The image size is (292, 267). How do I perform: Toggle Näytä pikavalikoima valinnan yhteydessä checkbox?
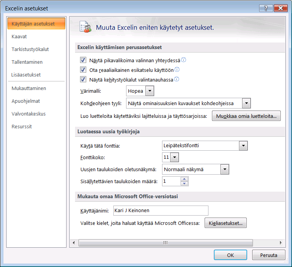click(83, 60)
